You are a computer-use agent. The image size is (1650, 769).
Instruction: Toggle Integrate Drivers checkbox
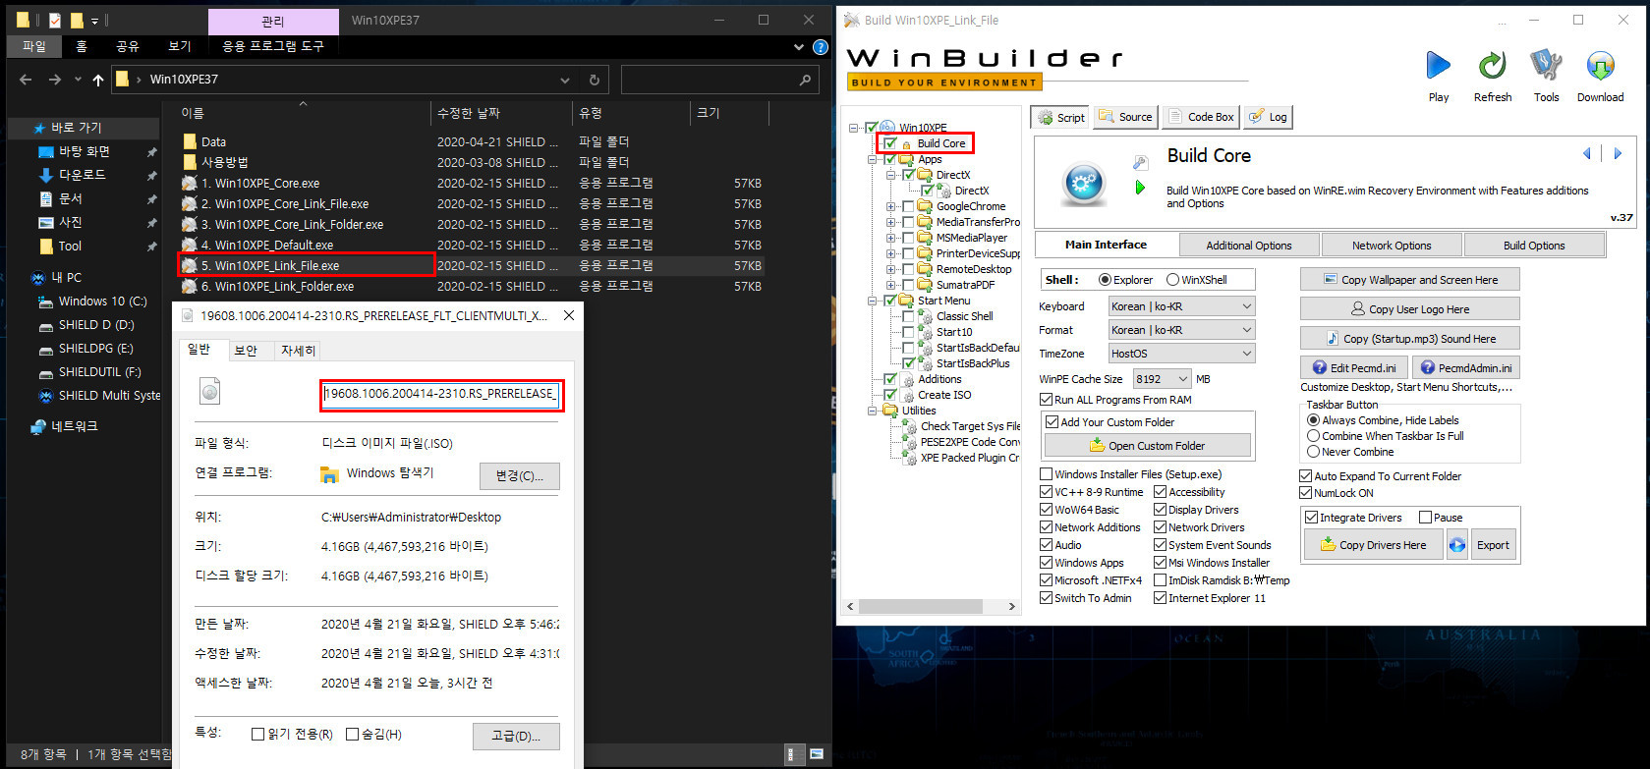(1311, 518)
